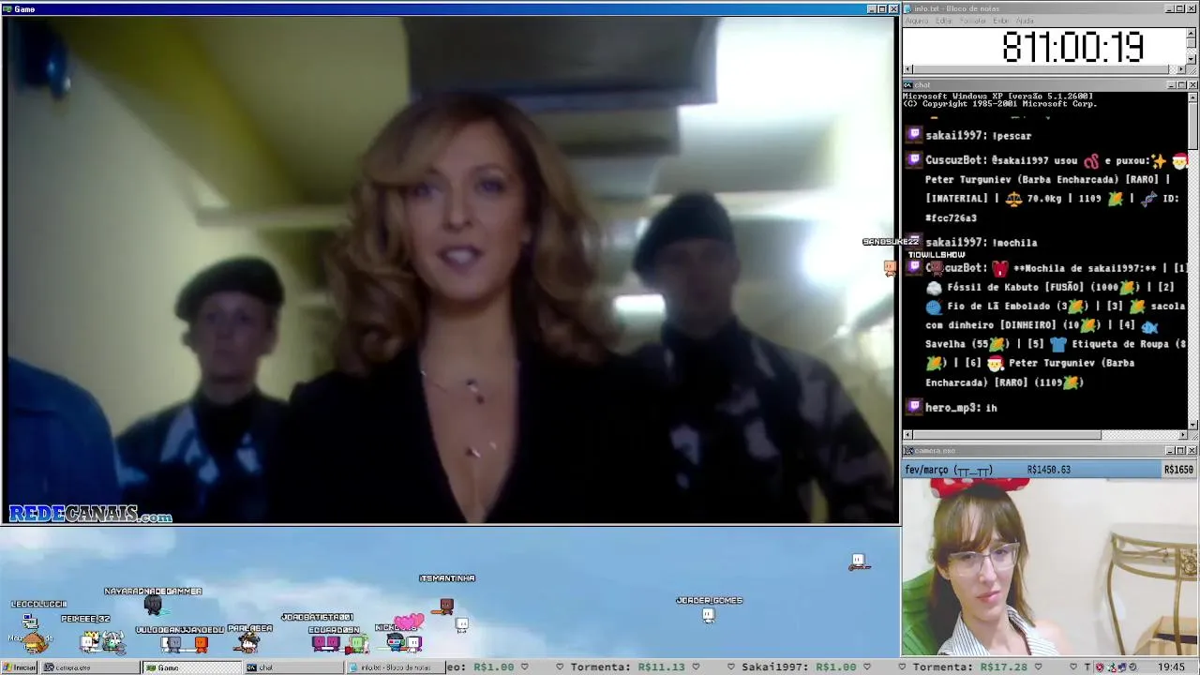The height and width of the screenshot is (675, 1200).
Task: Click the badge beside hero_mp3: ih
Action: point(915,407)
